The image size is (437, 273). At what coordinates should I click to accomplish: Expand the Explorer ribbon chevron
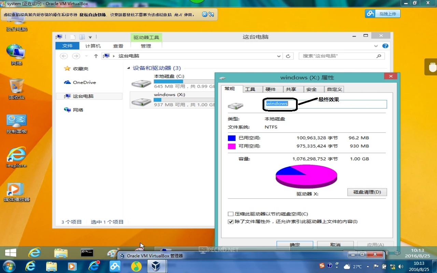pos(376,46)
